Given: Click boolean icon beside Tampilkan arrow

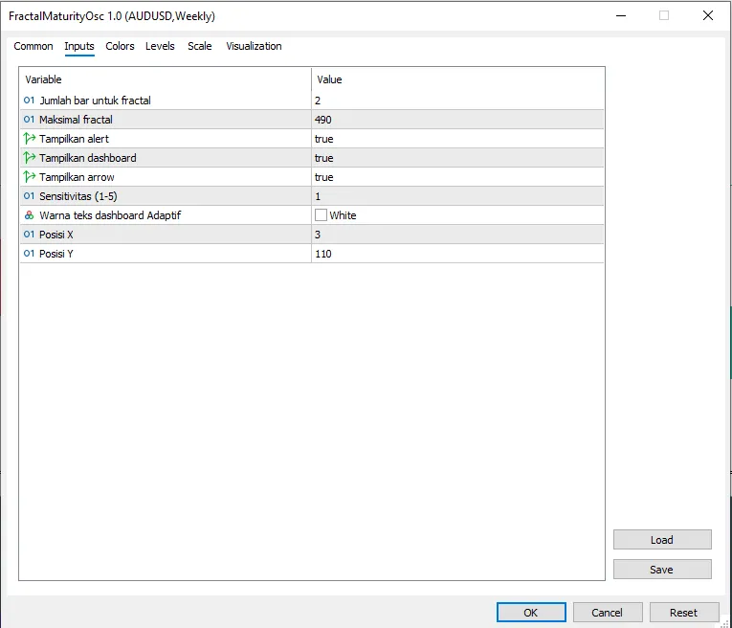Looking at the screenshot, I should [30, 177].
